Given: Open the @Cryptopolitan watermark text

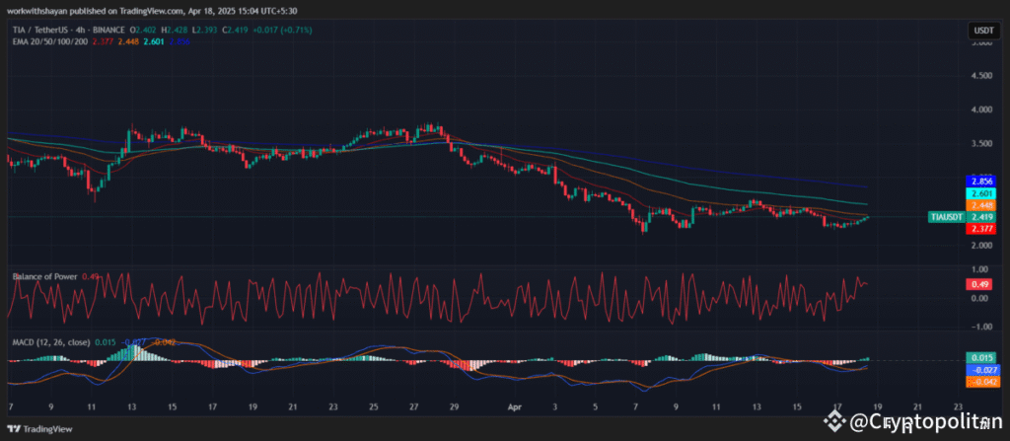Looking at the screenshot, I should 917,421.
